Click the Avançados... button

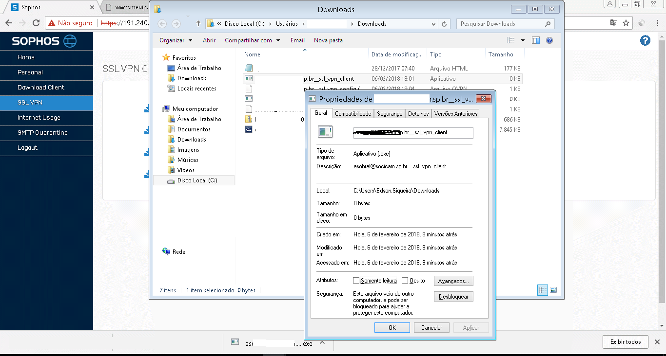click(x=453, y=281)
